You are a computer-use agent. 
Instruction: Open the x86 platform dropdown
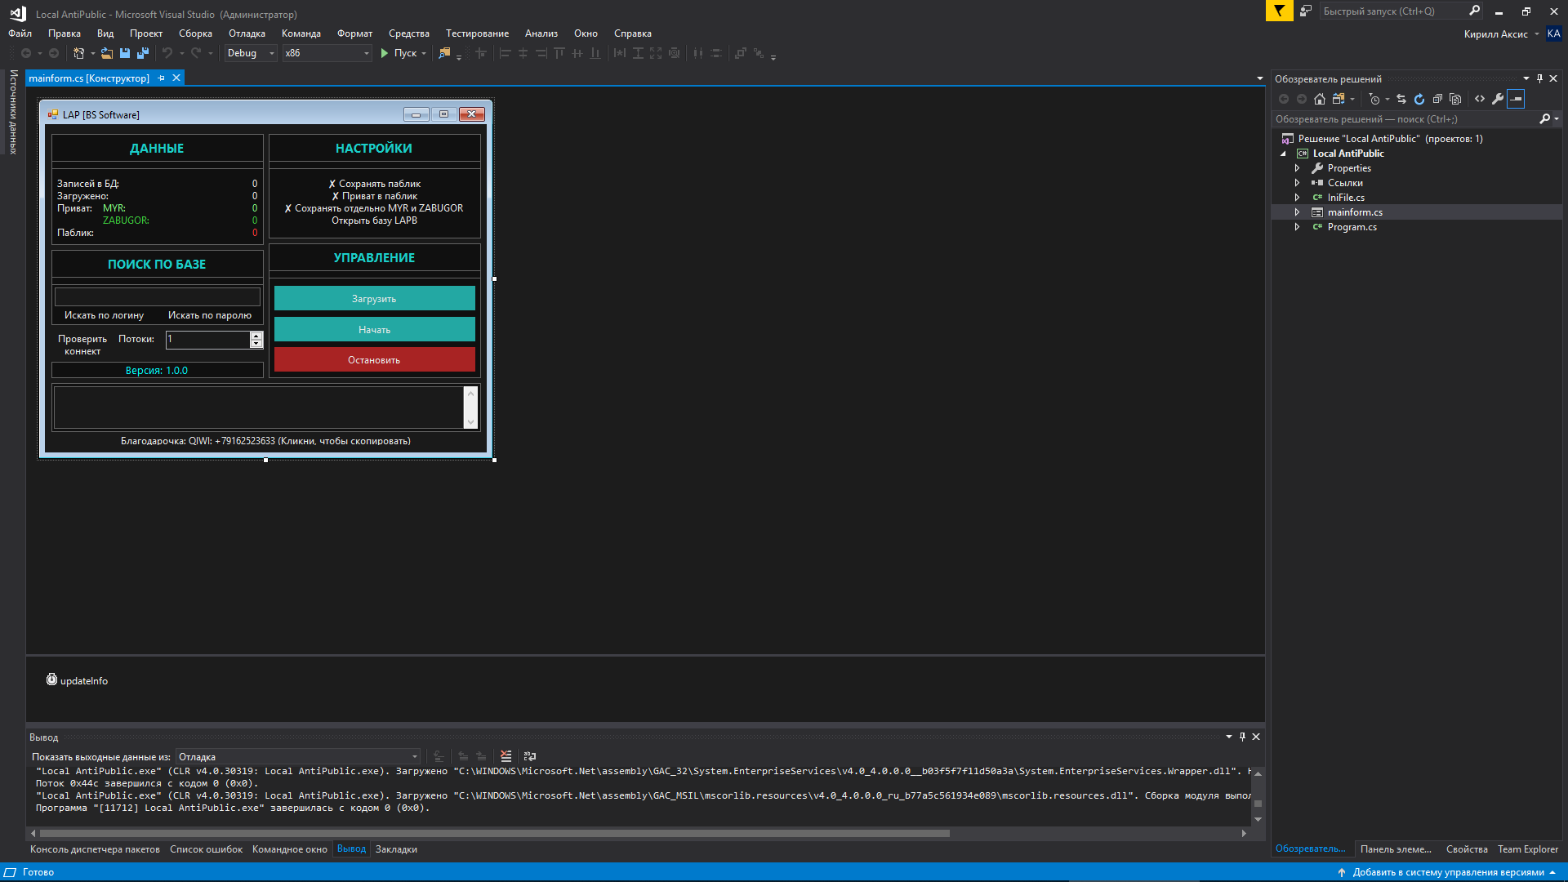coord(327,53)
